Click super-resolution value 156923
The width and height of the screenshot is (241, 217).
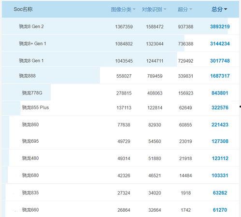(185, 93)
